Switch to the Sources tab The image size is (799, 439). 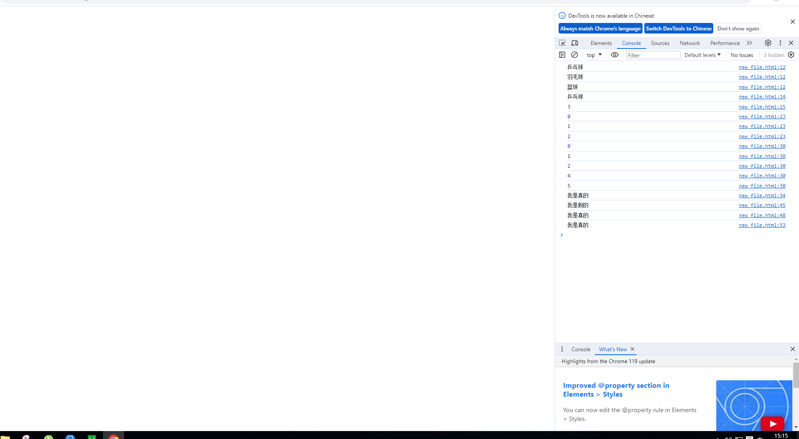pos(660,43)
